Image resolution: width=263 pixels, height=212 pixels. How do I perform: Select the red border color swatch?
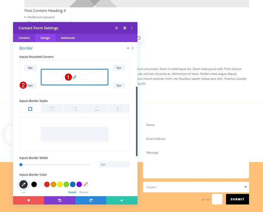tap(47, 184)
